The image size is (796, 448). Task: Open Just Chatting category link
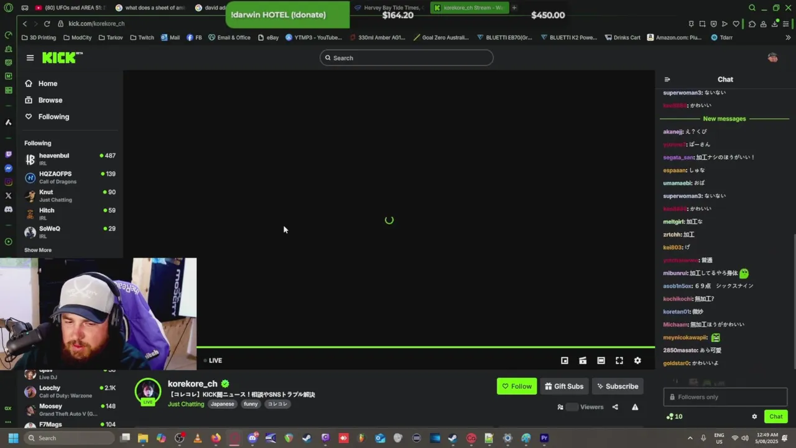point(186,404)
